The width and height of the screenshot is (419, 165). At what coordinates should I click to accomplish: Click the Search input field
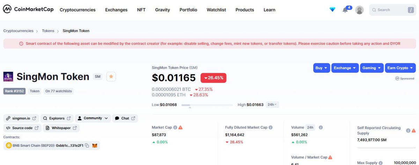coord(393,10)
